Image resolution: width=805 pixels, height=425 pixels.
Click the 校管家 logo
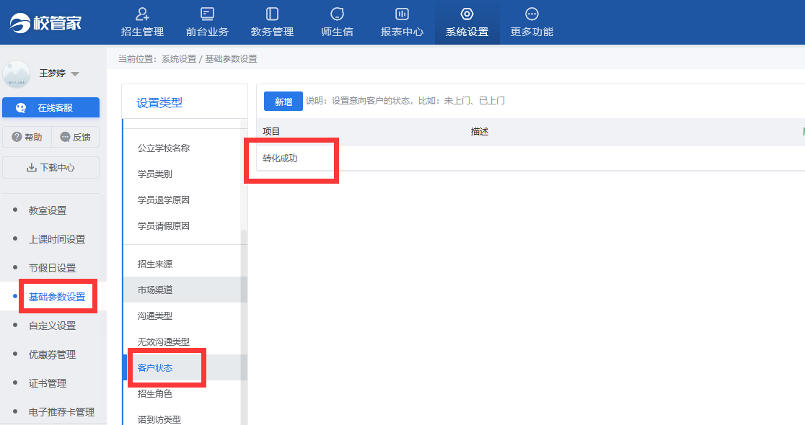(x=45, y=22)
